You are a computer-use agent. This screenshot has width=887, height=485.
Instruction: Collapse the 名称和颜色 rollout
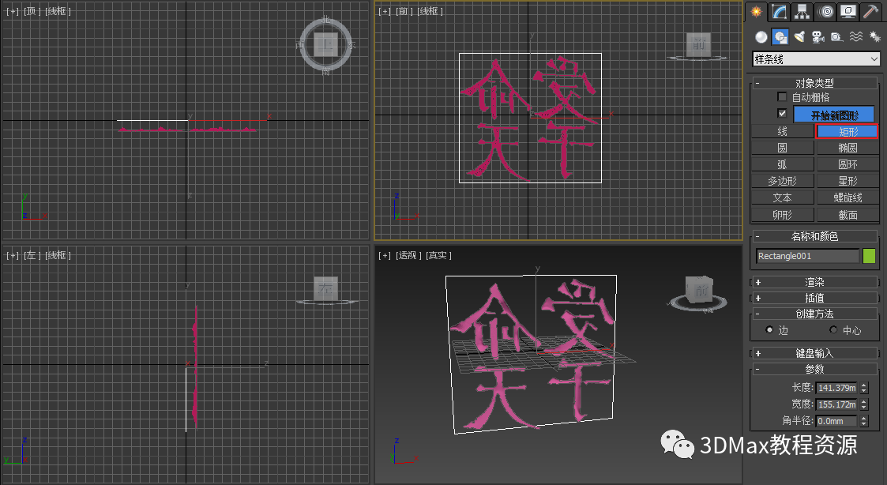pyautogui.click(x=814, y=236)
